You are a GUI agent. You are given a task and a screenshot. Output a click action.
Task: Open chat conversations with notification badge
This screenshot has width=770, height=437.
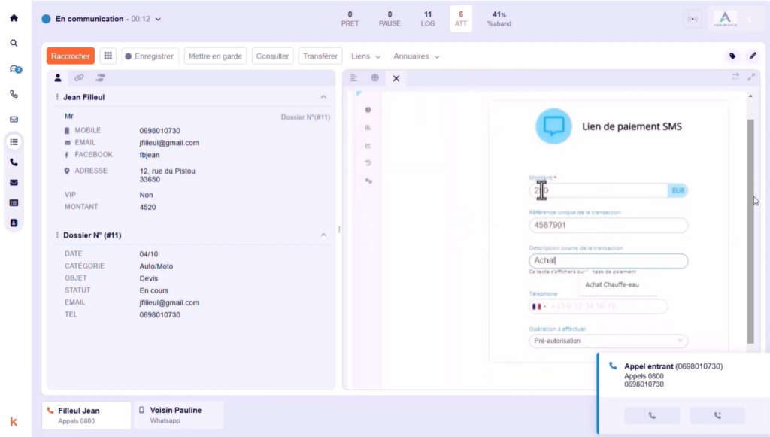pos(14,69)
